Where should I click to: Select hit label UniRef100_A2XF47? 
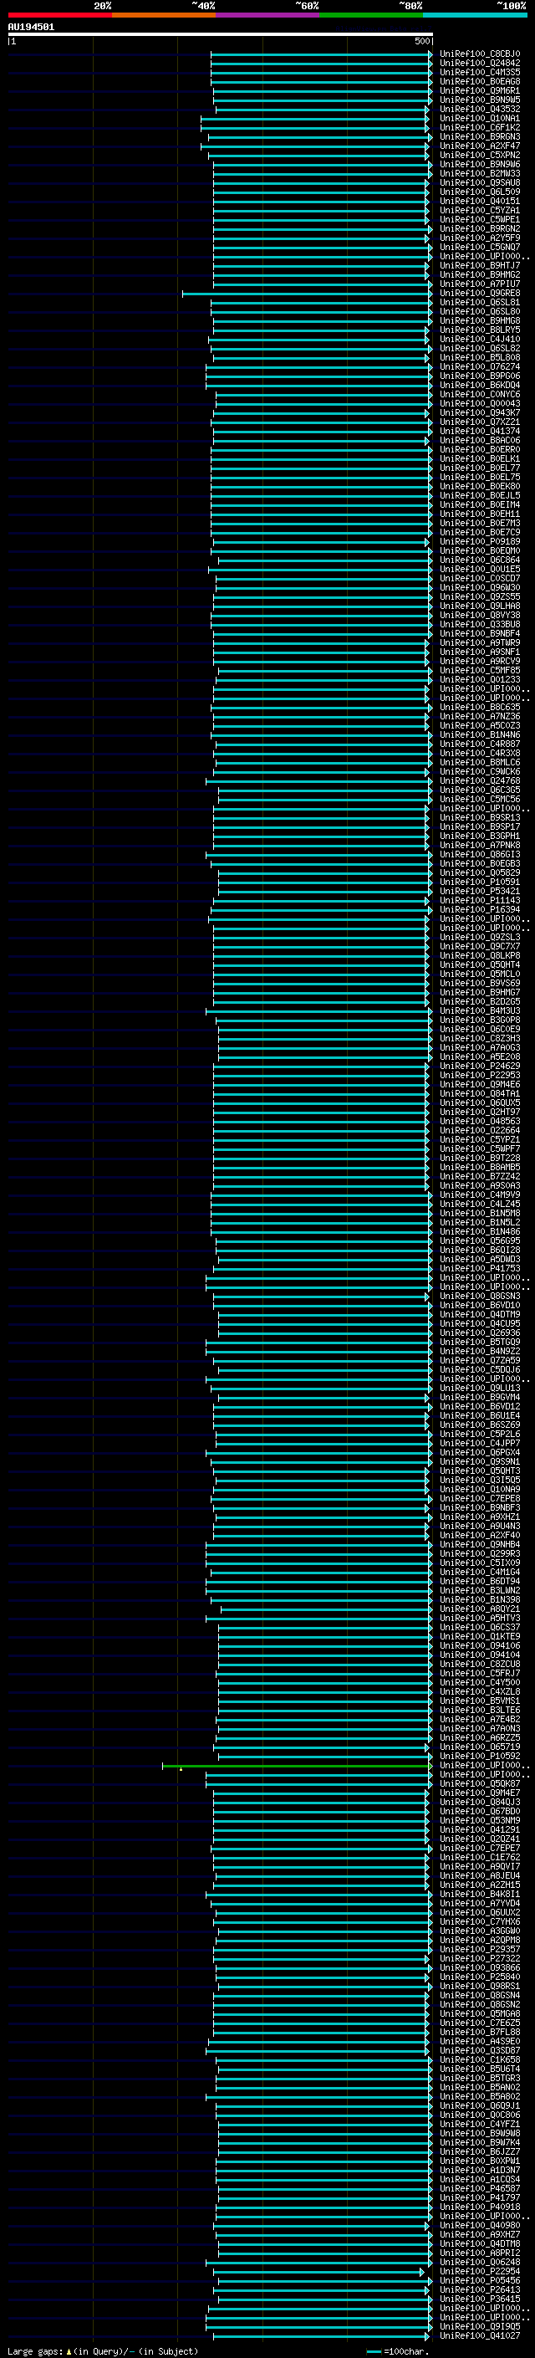point(479,146)
